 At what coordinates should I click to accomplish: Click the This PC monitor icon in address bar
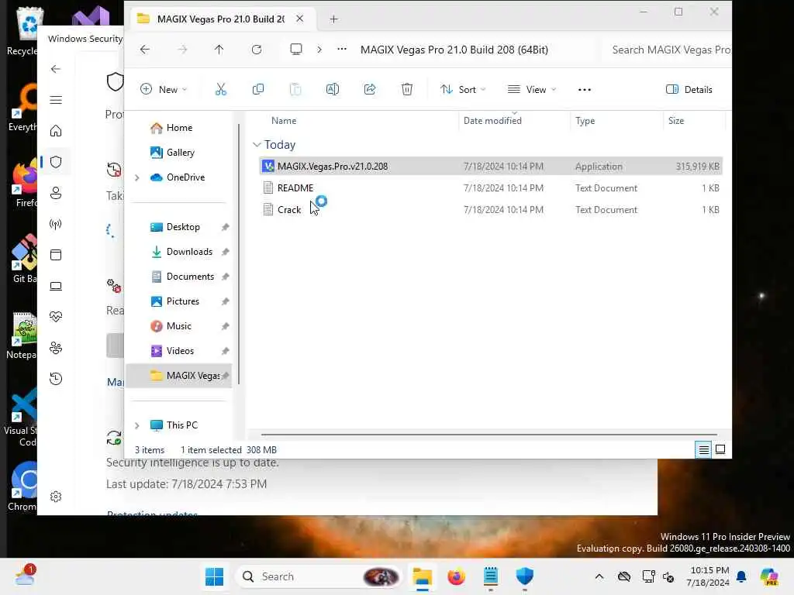[295, 49]
